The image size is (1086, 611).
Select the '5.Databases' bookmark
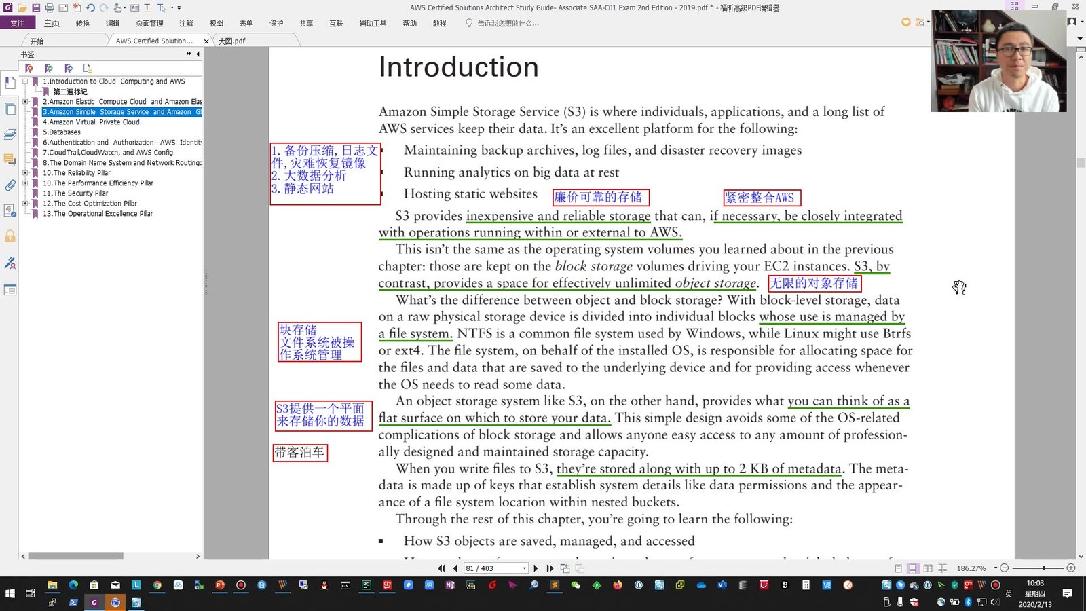tap(62, 132)
